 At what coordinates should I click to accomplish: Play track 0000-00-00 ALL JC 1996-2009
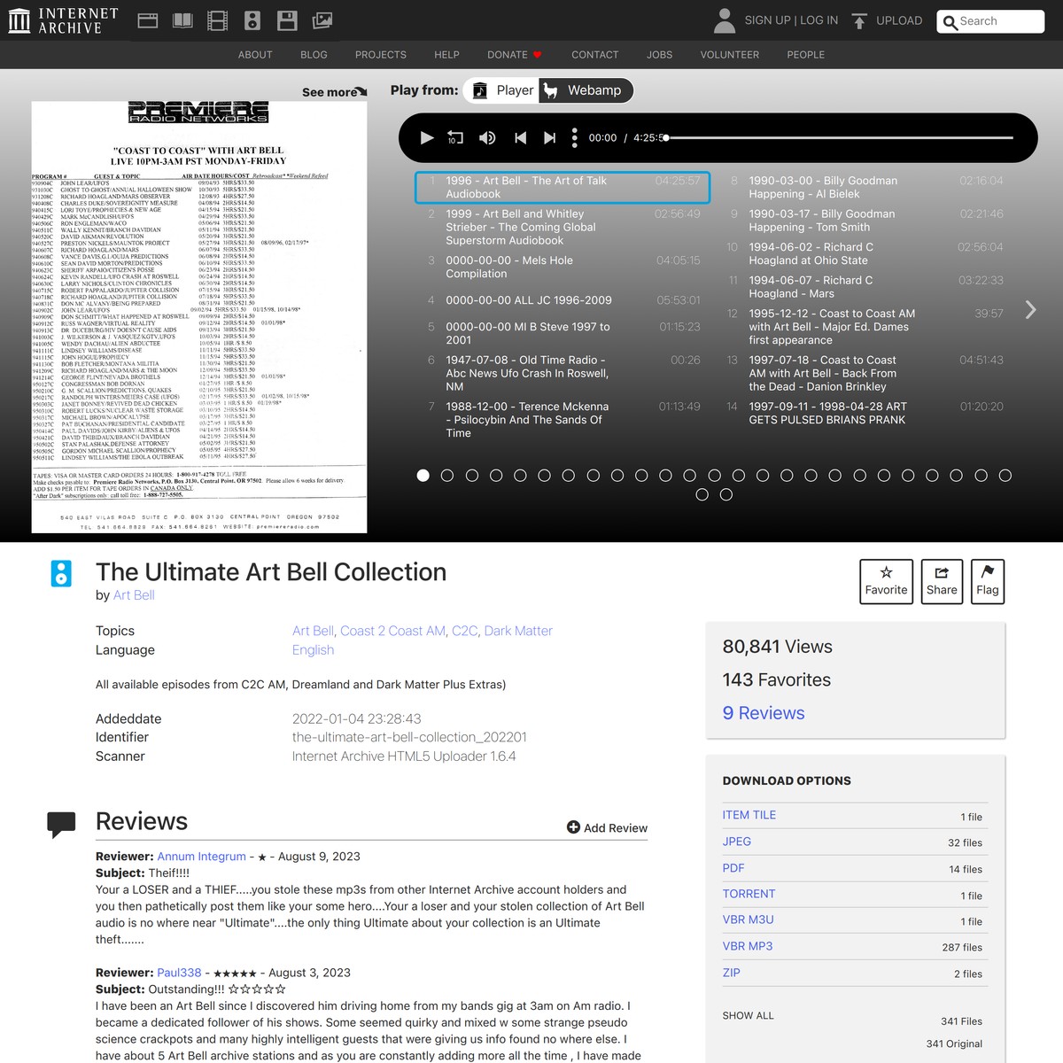[563, 300]
